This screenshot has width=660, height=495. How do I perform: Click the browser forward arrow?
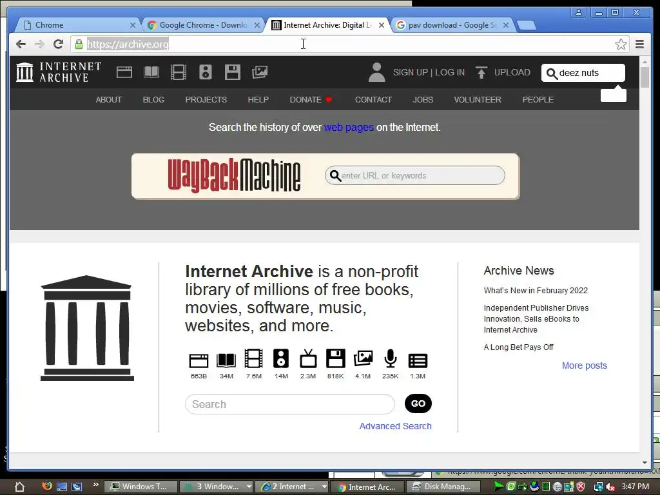pos(39,44)
